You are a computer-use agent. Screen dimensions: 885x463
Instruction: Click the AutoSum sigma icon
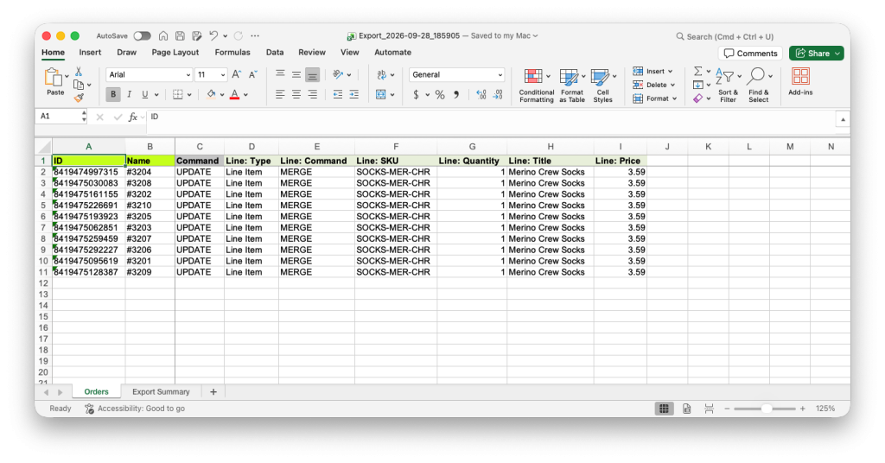tap(698, 72)
